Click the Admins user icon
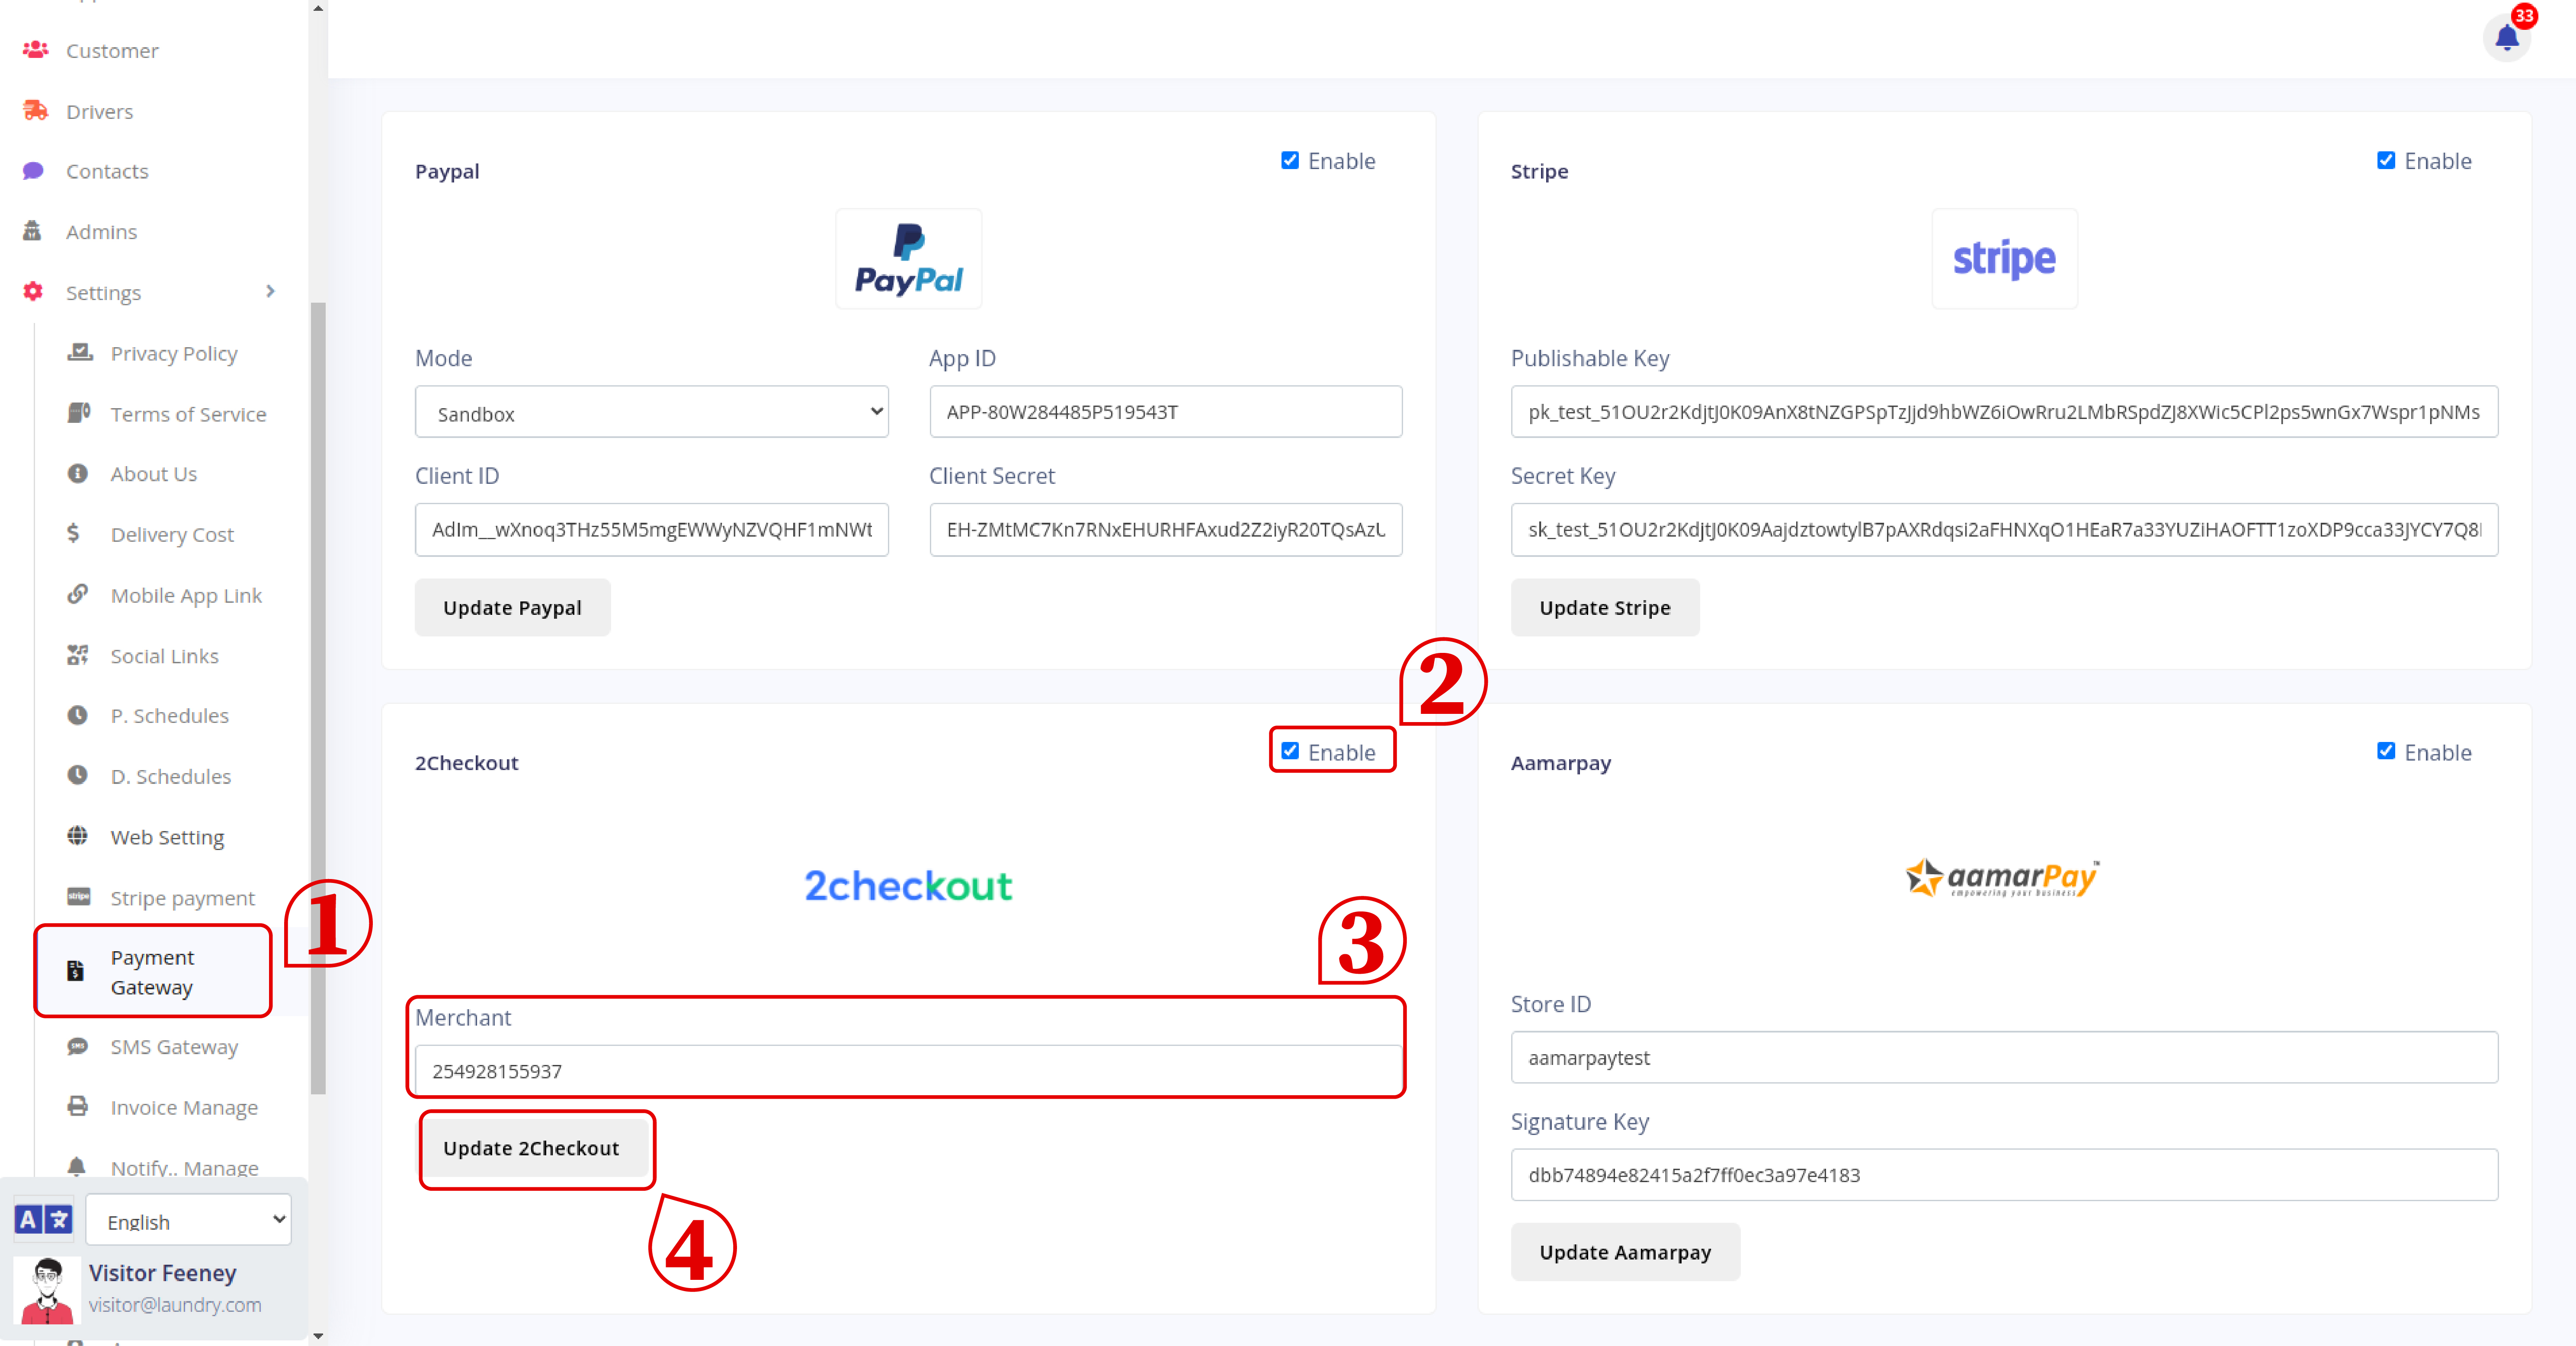The image size is (2576, 1346). coord(32,231)
